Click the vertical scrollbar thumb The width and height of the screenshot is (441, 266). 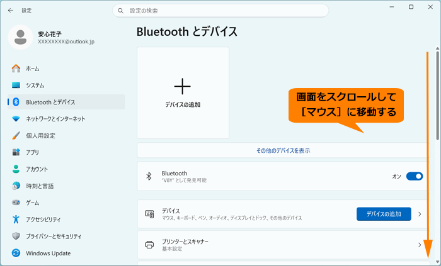(437, 96)
